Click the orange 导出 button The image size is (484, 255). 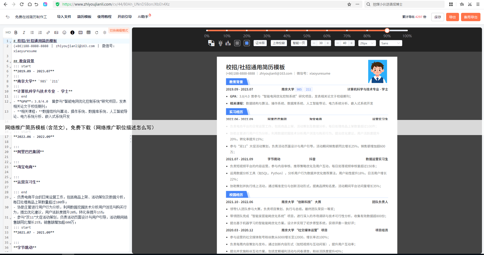(452, 17)
